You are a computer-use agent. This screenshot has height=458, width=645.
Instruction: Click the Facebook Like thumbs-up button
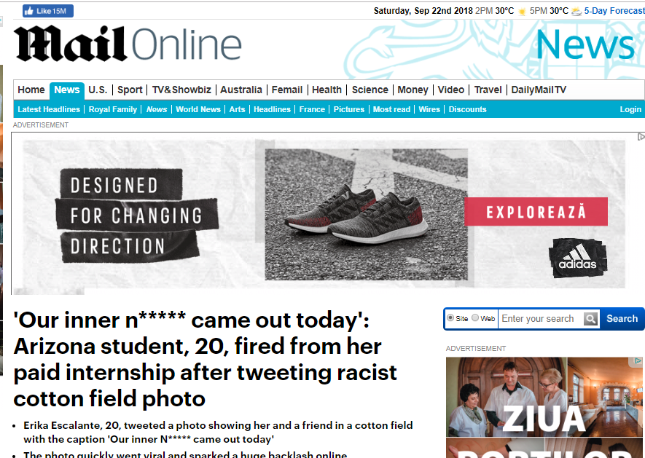click(47, 11)
